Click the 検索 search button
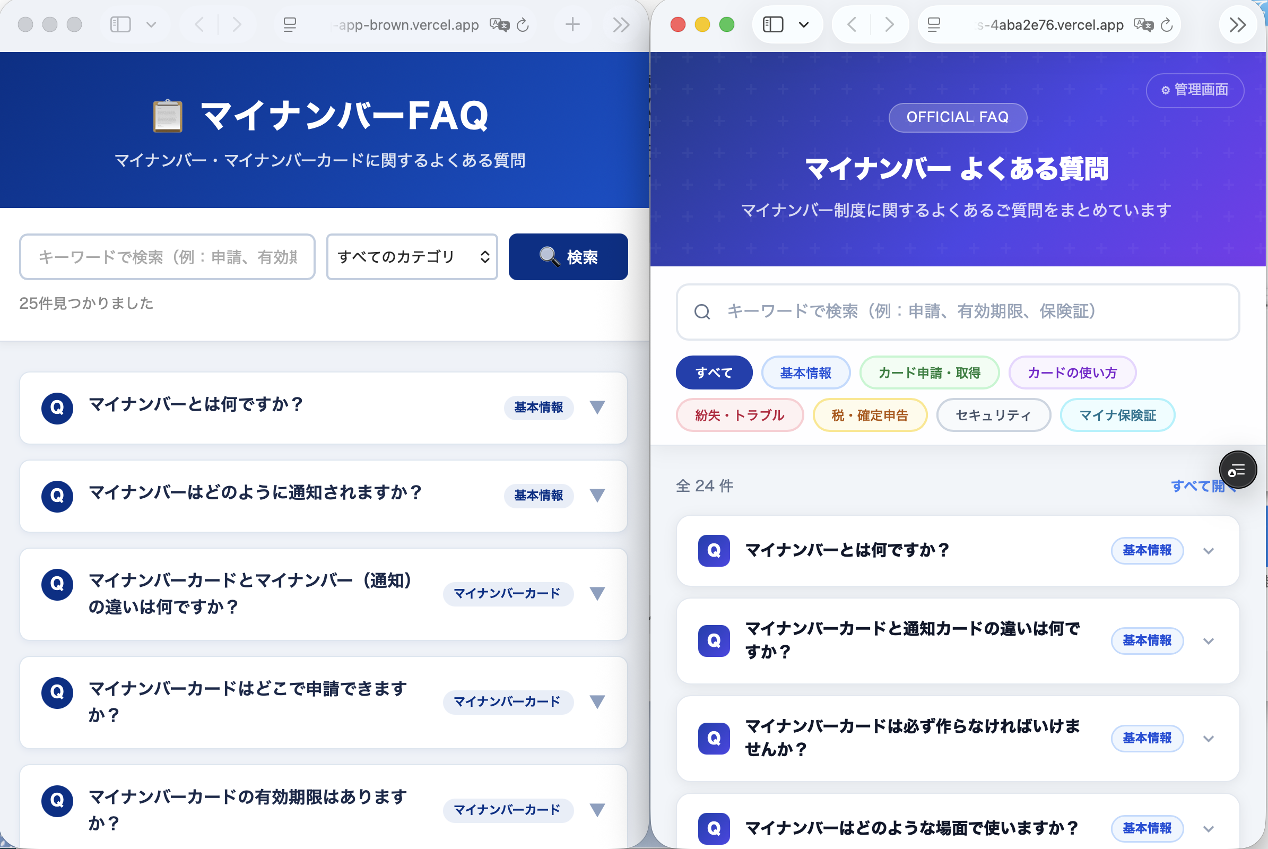Screen dimensions: 1268x849 coord(568,257)
